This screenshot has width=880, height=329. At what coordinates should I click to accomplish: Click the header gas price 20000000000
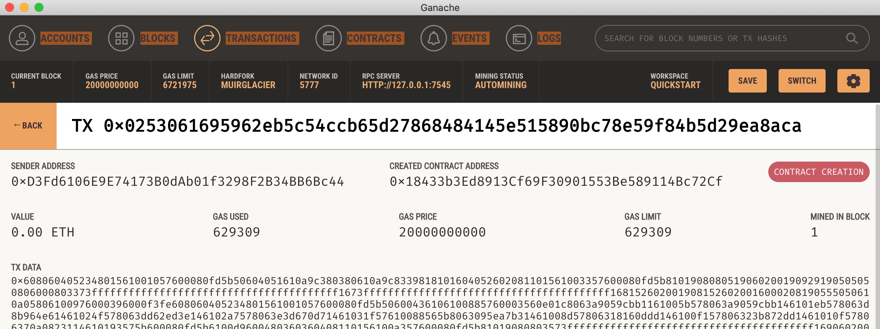coord(112,85)
